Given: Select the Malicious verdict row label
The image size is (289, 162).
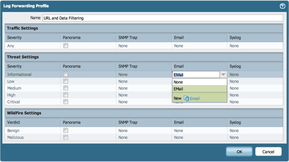Looking at the screenshot, I should [15, 137].
